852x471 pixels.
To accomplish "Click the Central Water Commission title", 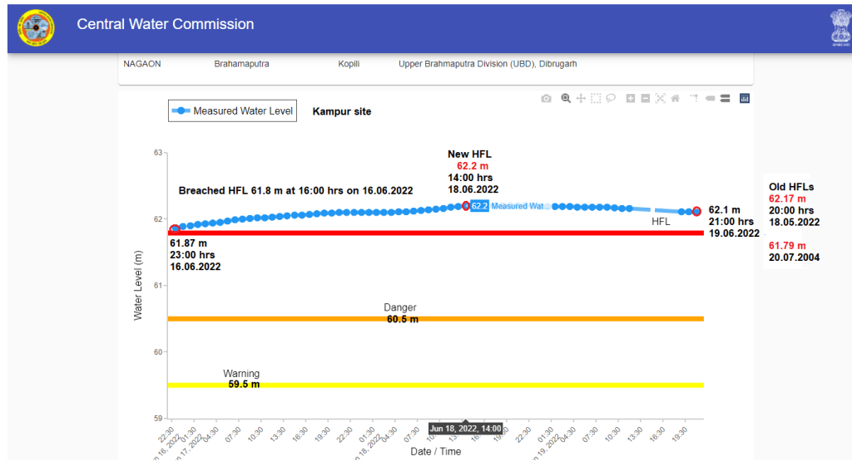I will pos(166,24).
